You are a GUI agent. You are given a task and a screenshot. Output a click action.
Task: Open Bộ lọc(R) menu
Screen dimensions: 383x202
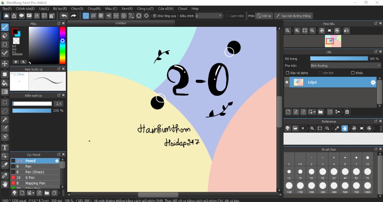pyautogui.click(x=60, y=9)
